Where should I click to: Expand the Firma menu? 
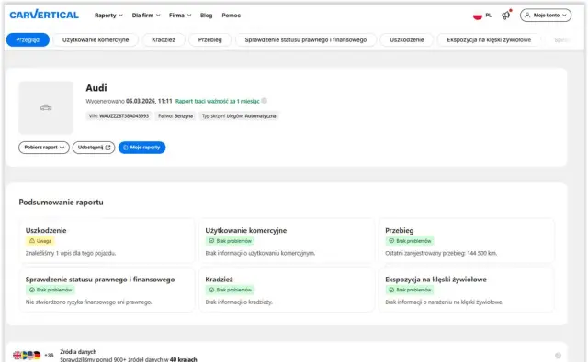click(x=180, y=16)
